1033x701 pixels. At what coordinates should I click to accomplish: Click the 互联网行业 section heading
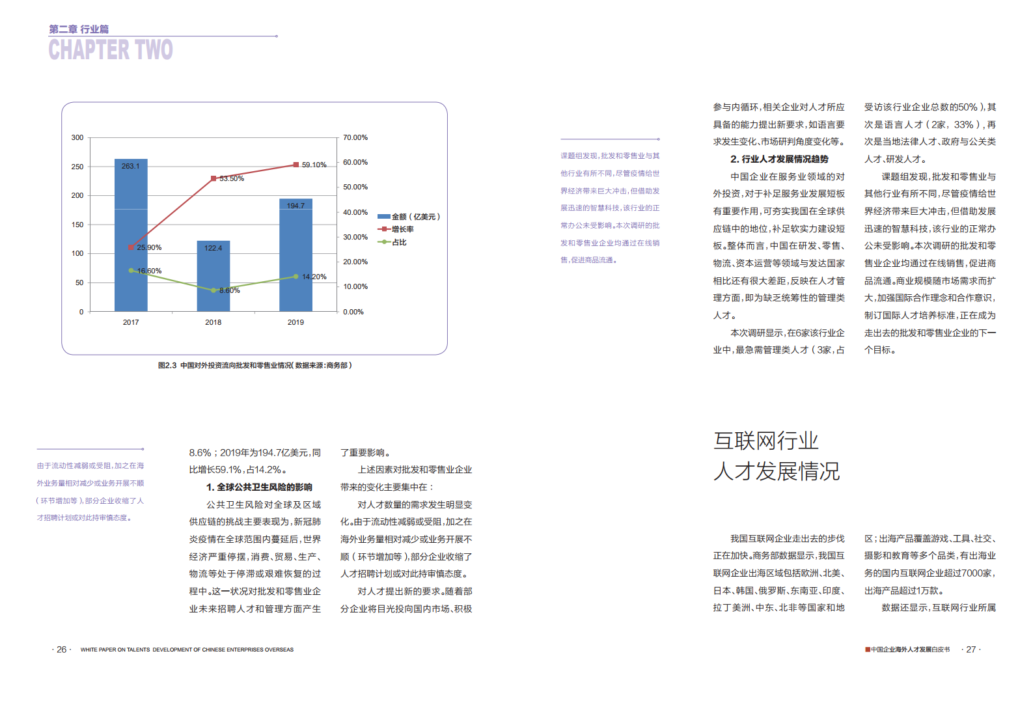(765, 441)
